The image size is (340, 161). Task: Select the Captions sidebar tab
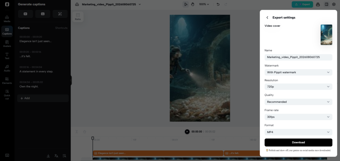click(x=7, y=31)
